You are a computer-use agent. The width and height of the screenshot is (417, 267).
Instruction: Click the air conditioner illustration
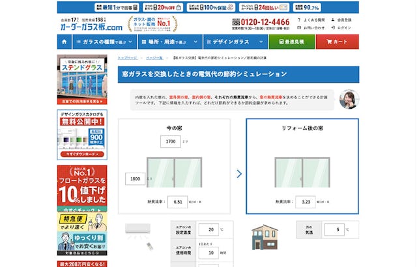[x=137, y=230]
